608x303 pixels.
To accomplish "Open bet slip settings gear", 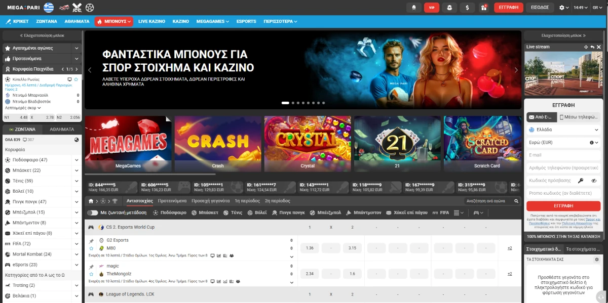I will (597, 259).
